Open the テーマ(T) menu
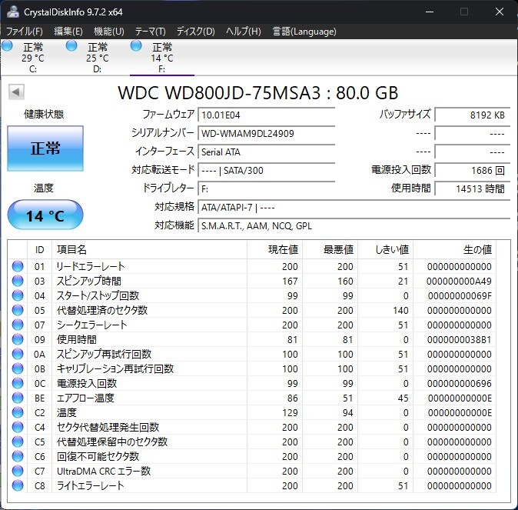Viewport: 518px width, 510px height. click(x=150, y=32)
